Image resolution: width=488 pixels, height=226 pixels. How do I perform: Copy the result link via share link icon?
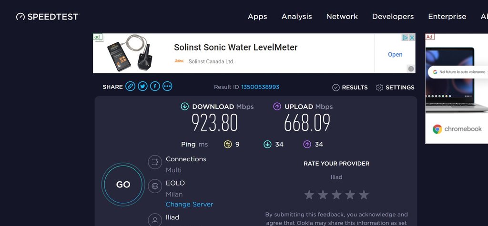coord(131,87)
